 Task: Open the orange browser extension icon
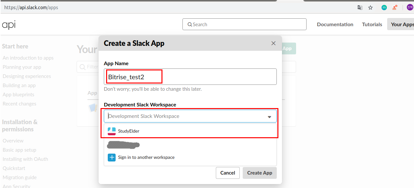(x=395, y=7)
